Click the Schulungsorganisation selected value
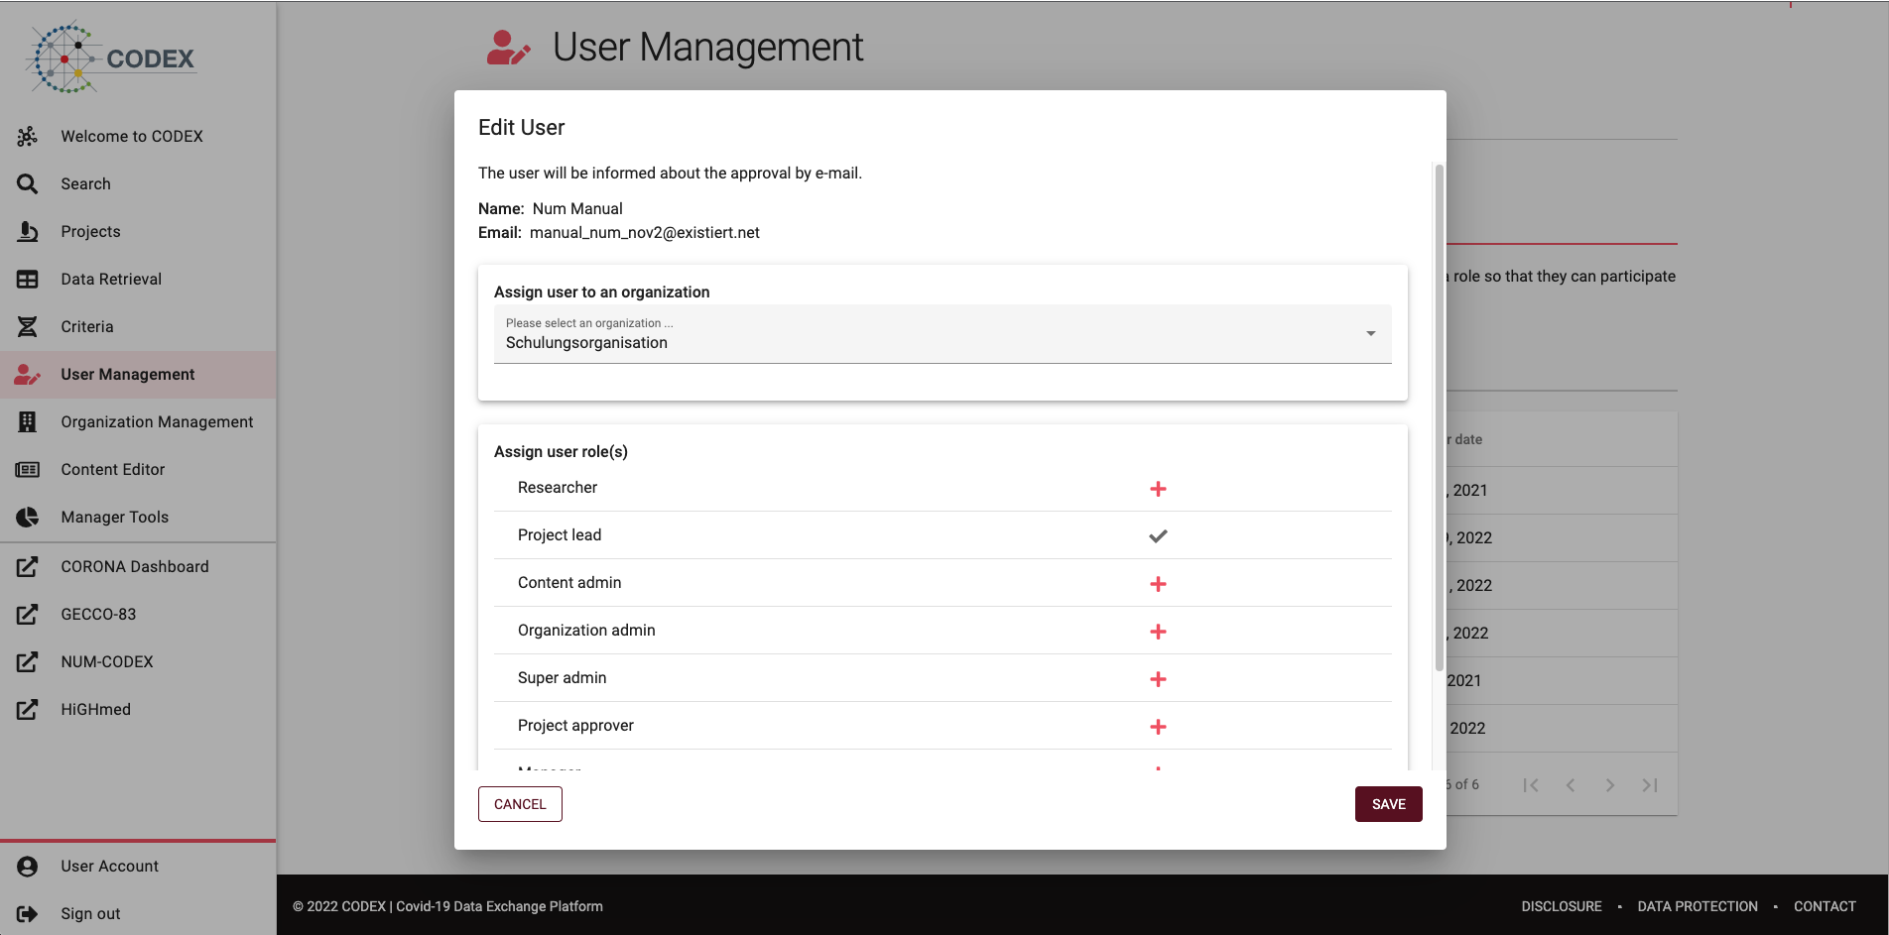Viewport: 1889px width, 935px height. (586, 343)
